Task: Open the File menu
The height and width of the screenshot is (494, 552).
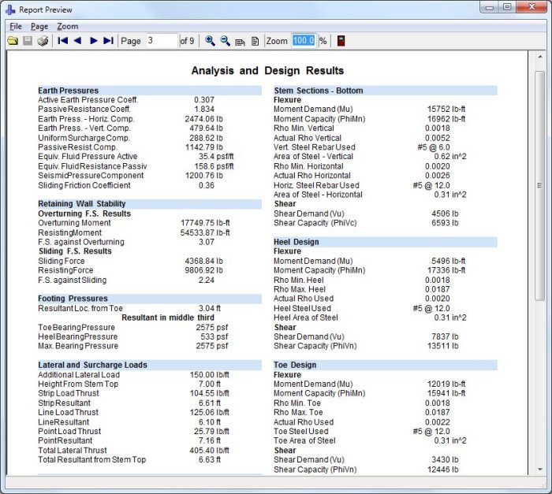Action: click(16, 26)
